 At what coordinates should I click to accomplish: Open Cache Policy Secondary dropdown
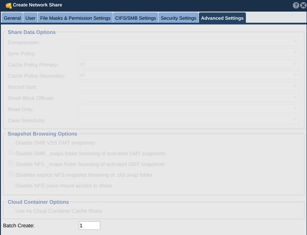coord(189,75)
